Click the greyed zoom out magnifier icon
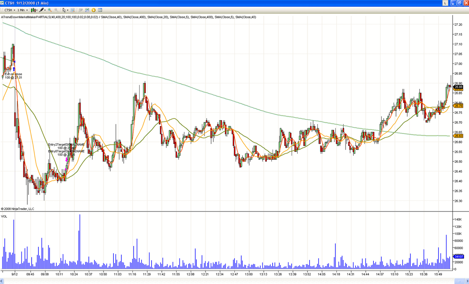 point(56,10)
